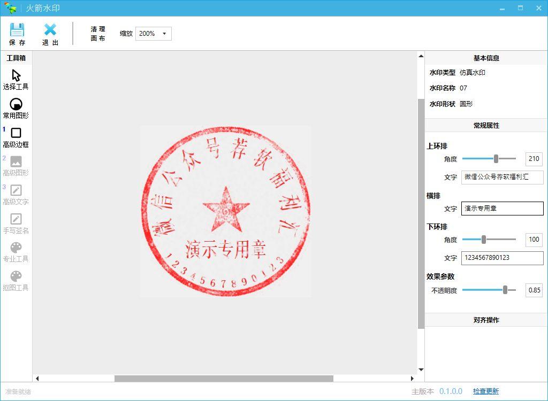Click the 上环排 angle value field 210

[x=534, y=159]
